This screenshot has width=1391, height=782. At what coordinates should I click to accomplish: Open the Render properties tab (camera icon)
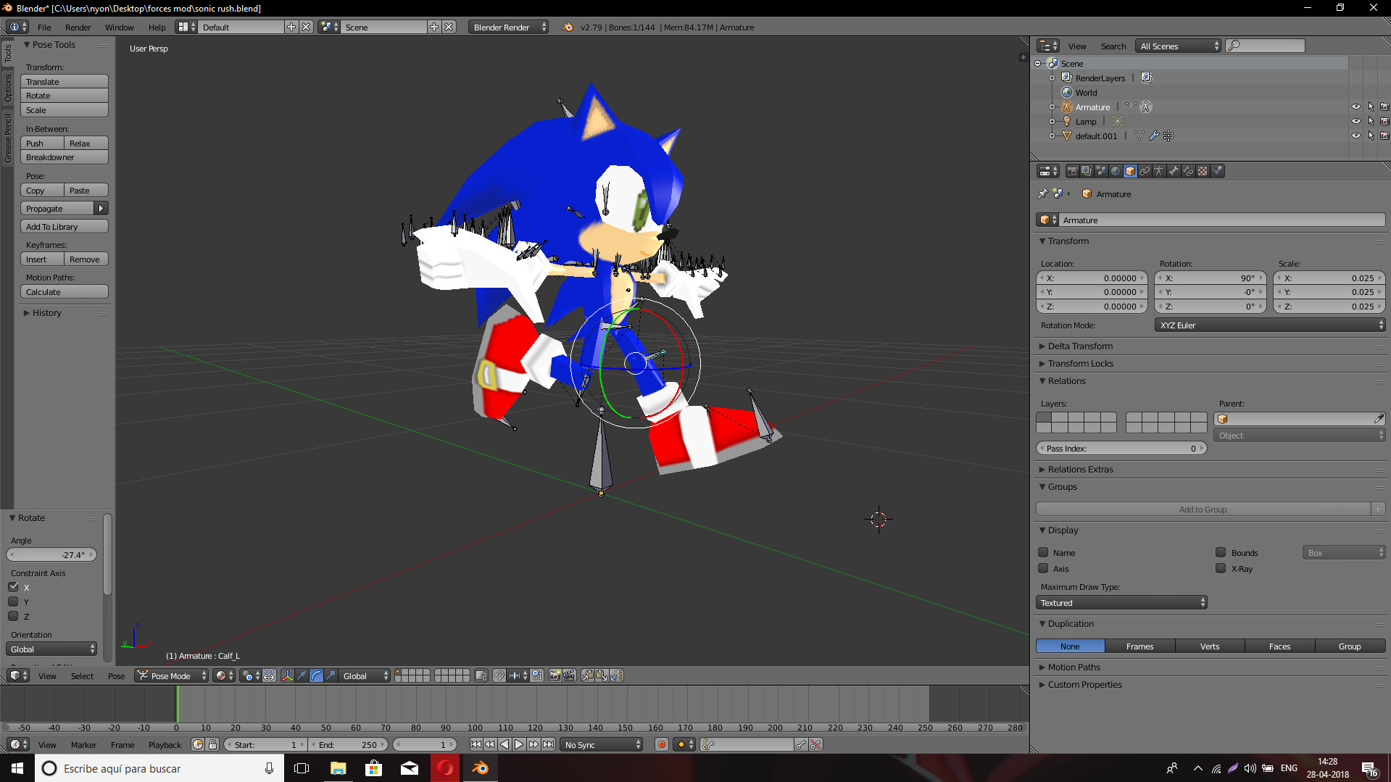coord(1073,171)
